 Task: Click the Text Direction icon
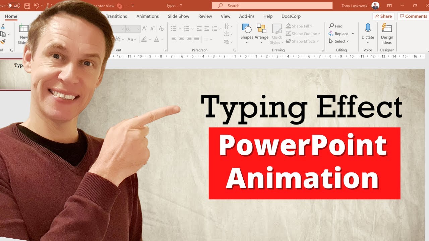click(x=227, y=26)
